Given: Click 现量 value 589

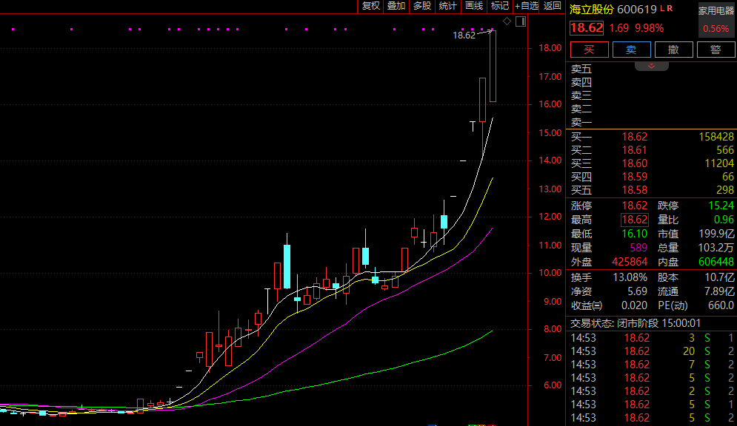Looking at the screenshot, I should [x=638, y=248].
